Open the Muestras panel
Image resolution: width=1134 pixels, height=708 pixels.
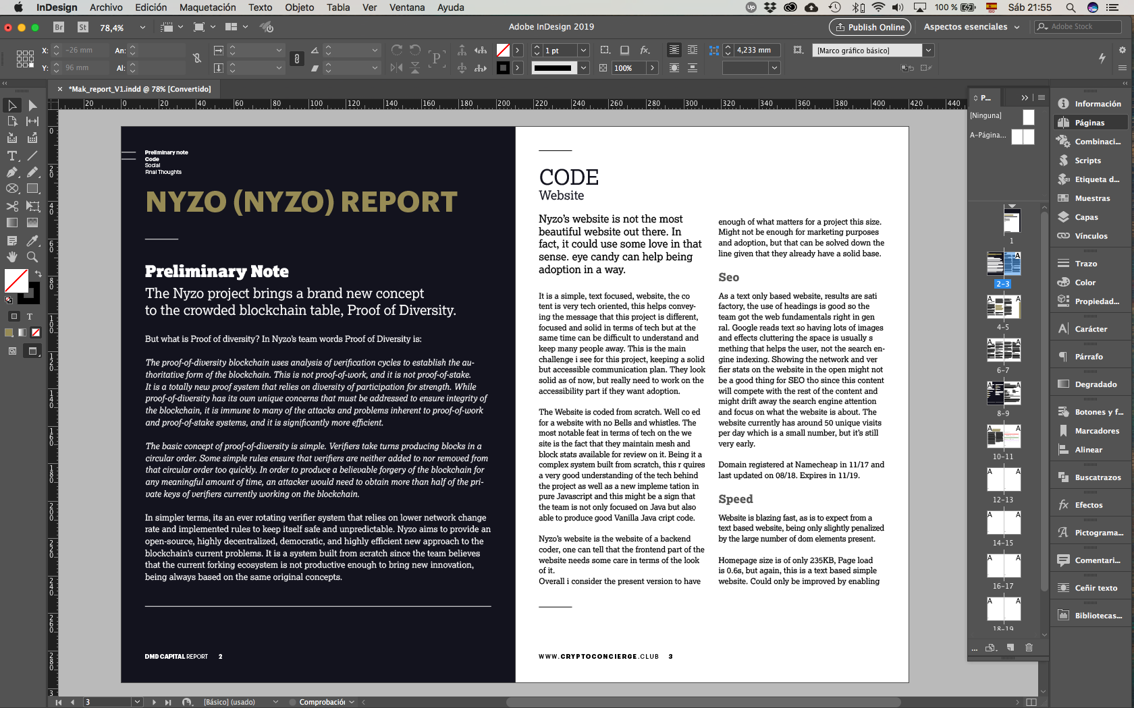[1091, 198]
